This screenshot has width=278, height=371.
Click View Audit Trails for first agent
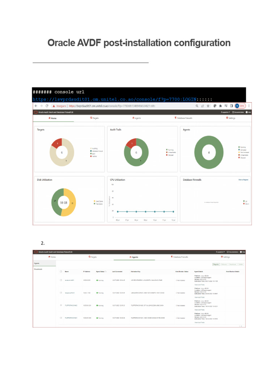(199, 285)
